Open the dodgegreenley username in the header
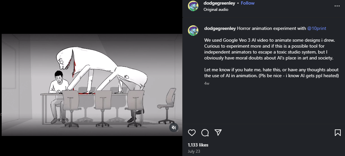Image resolution: width=345 pixels, height=156 pixels. (219, 3)
